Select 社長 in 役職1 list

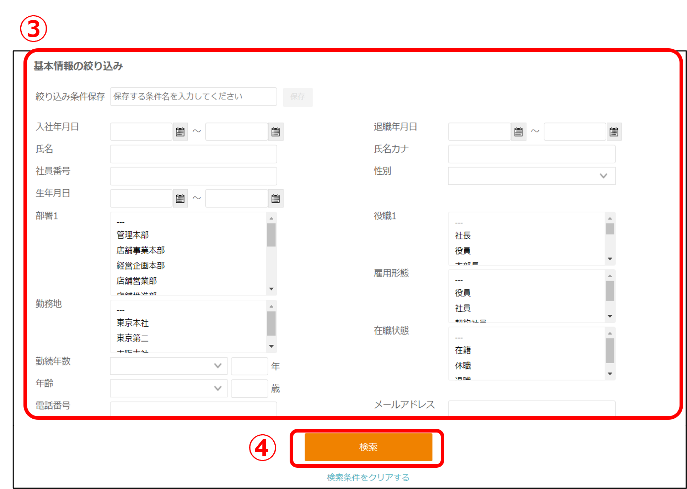(463, 235)
